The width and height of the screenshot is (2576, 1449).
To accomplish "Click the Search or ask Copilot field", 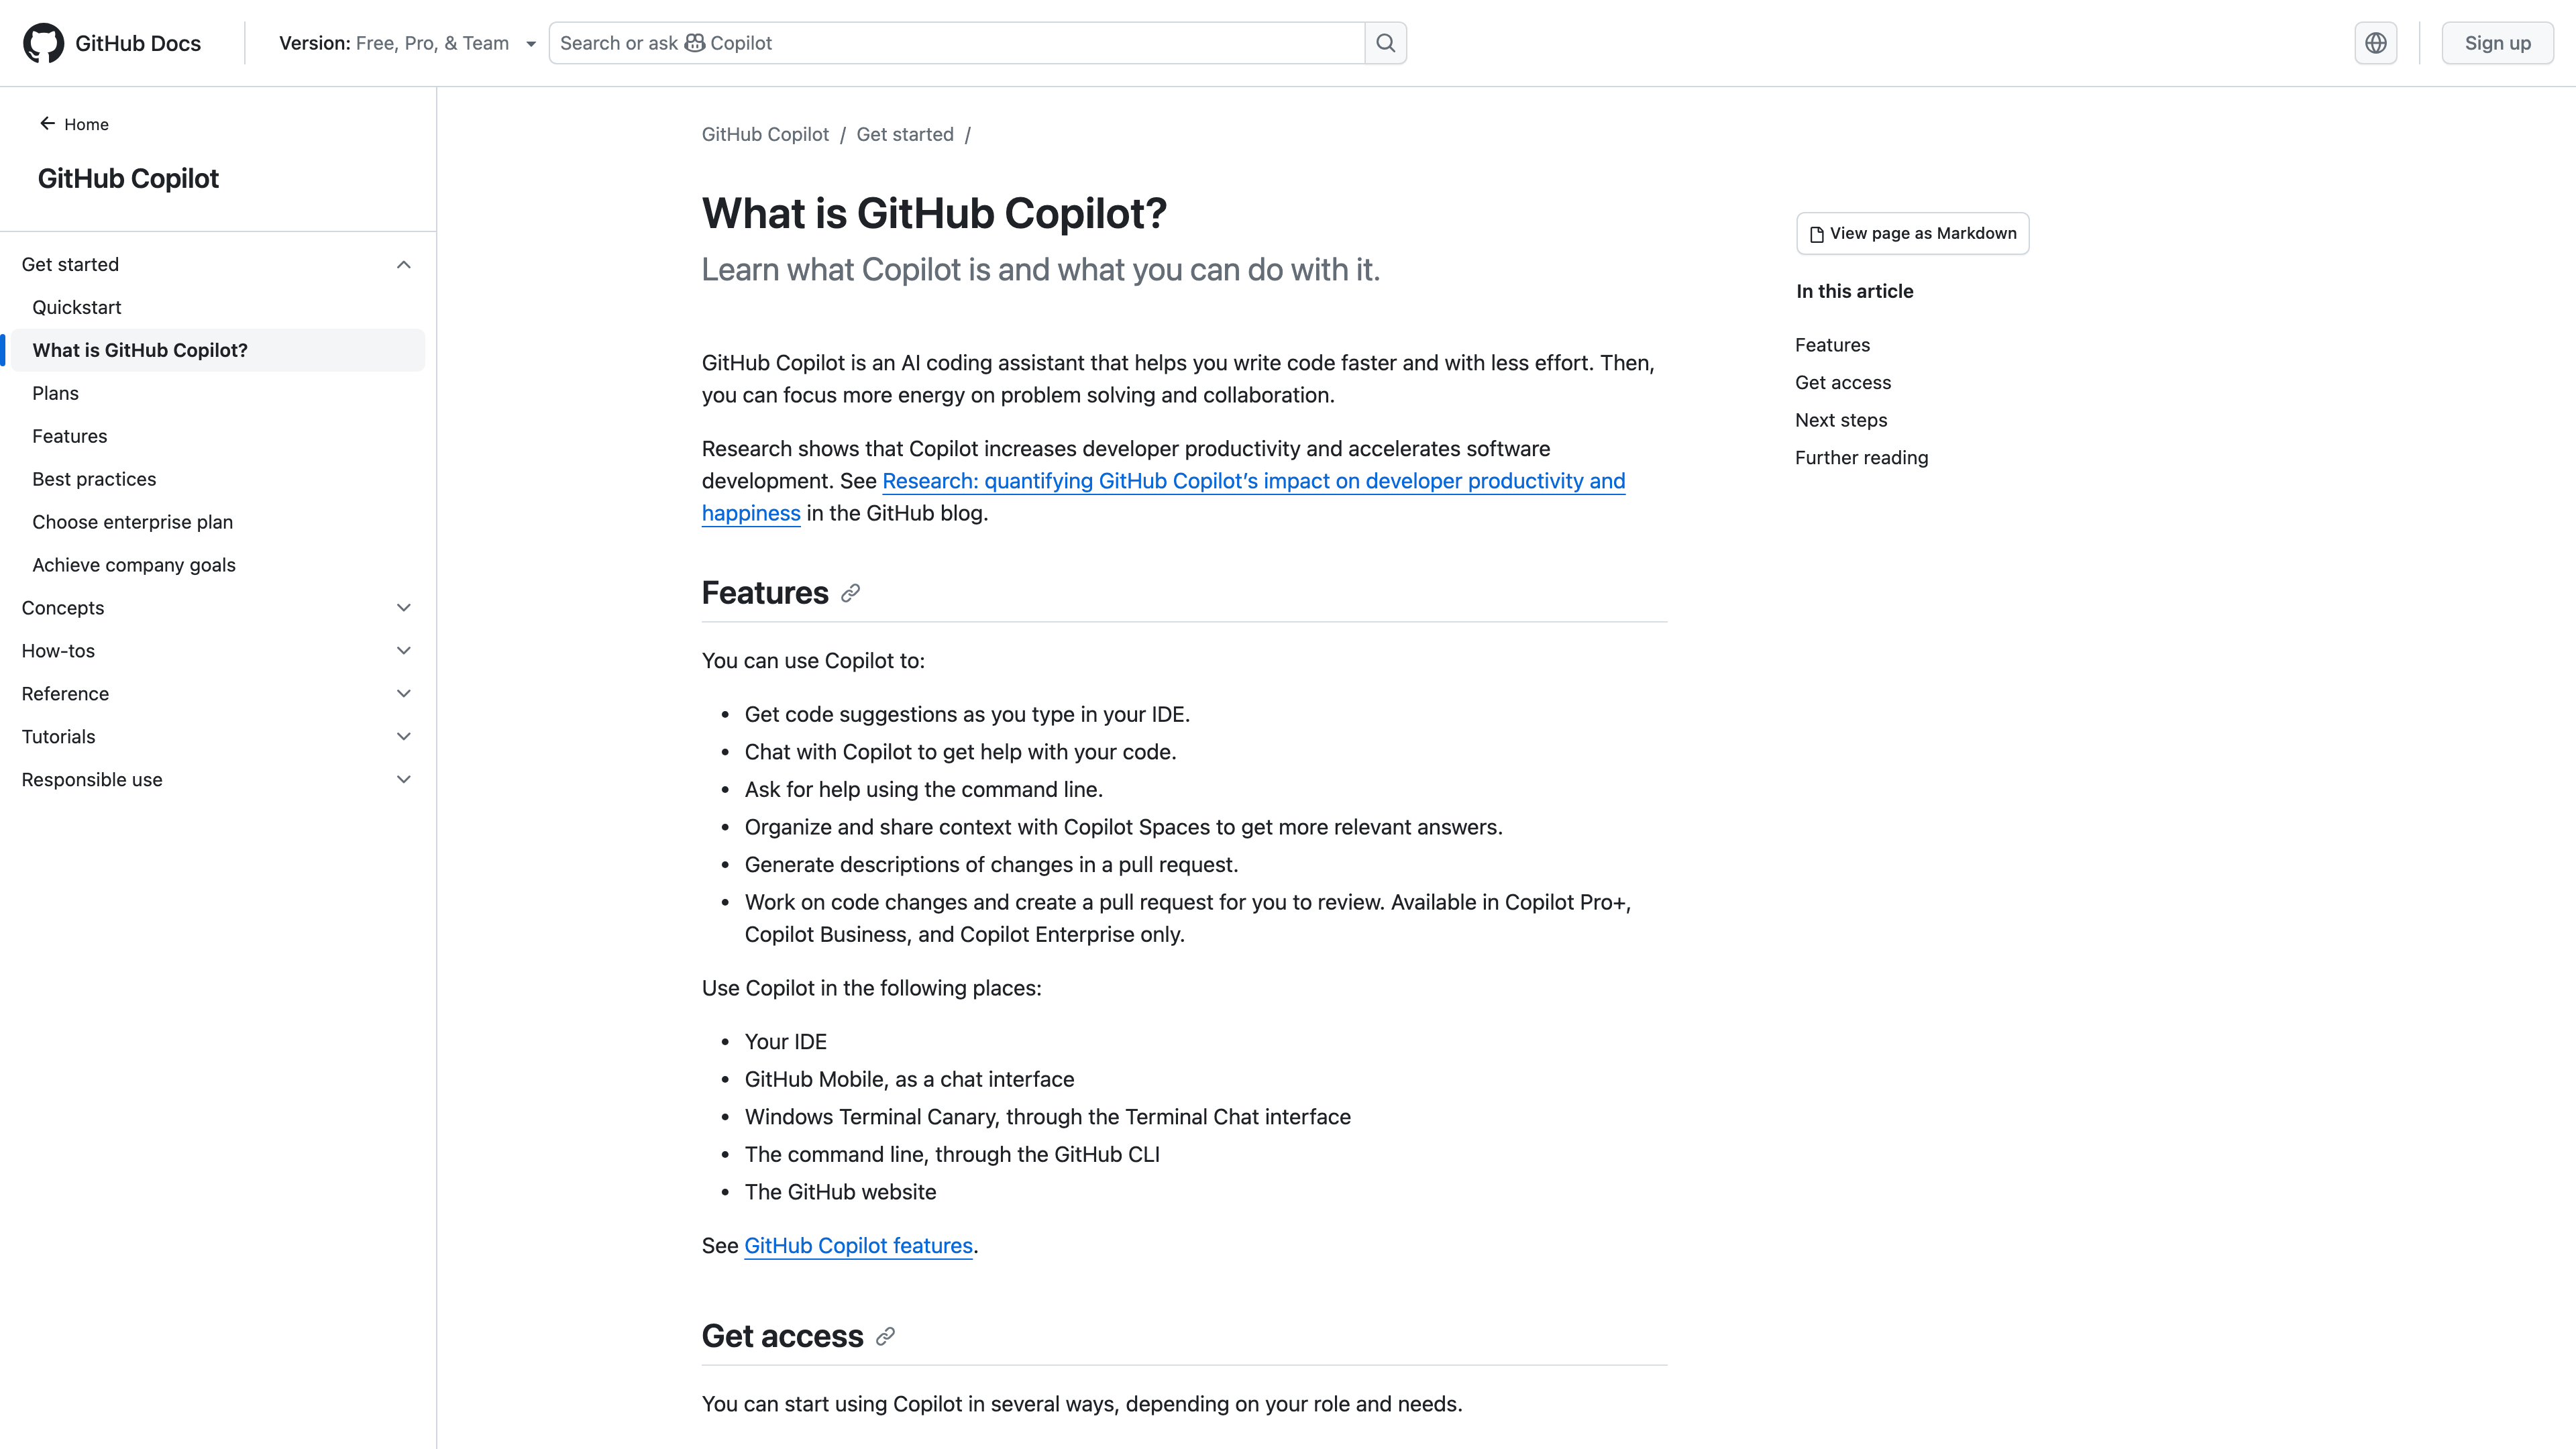I will point(955,43).
